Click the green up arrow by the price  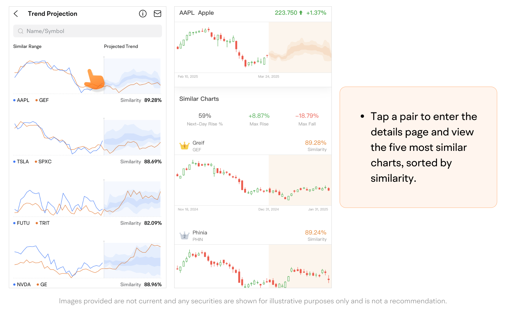coord(301,13)
